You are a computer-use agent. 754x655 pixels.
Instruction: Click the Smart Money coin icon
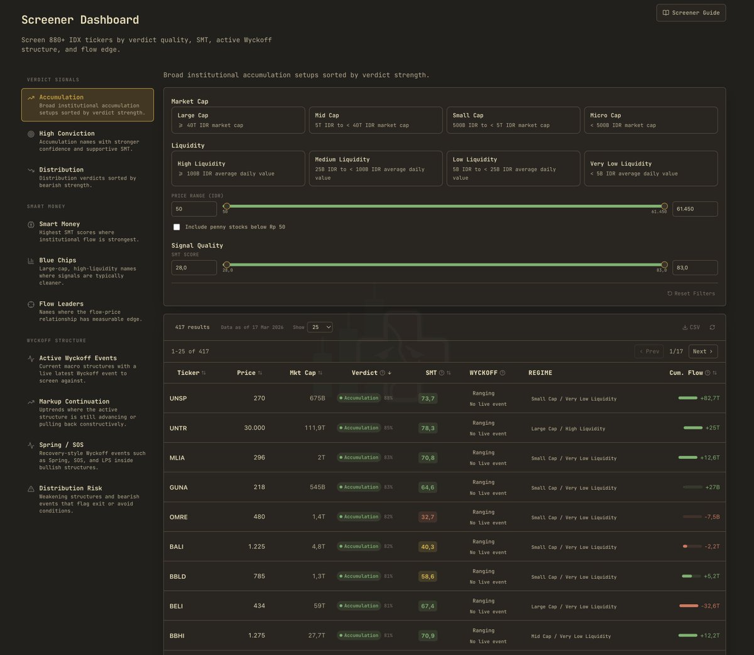click(31, 224)
